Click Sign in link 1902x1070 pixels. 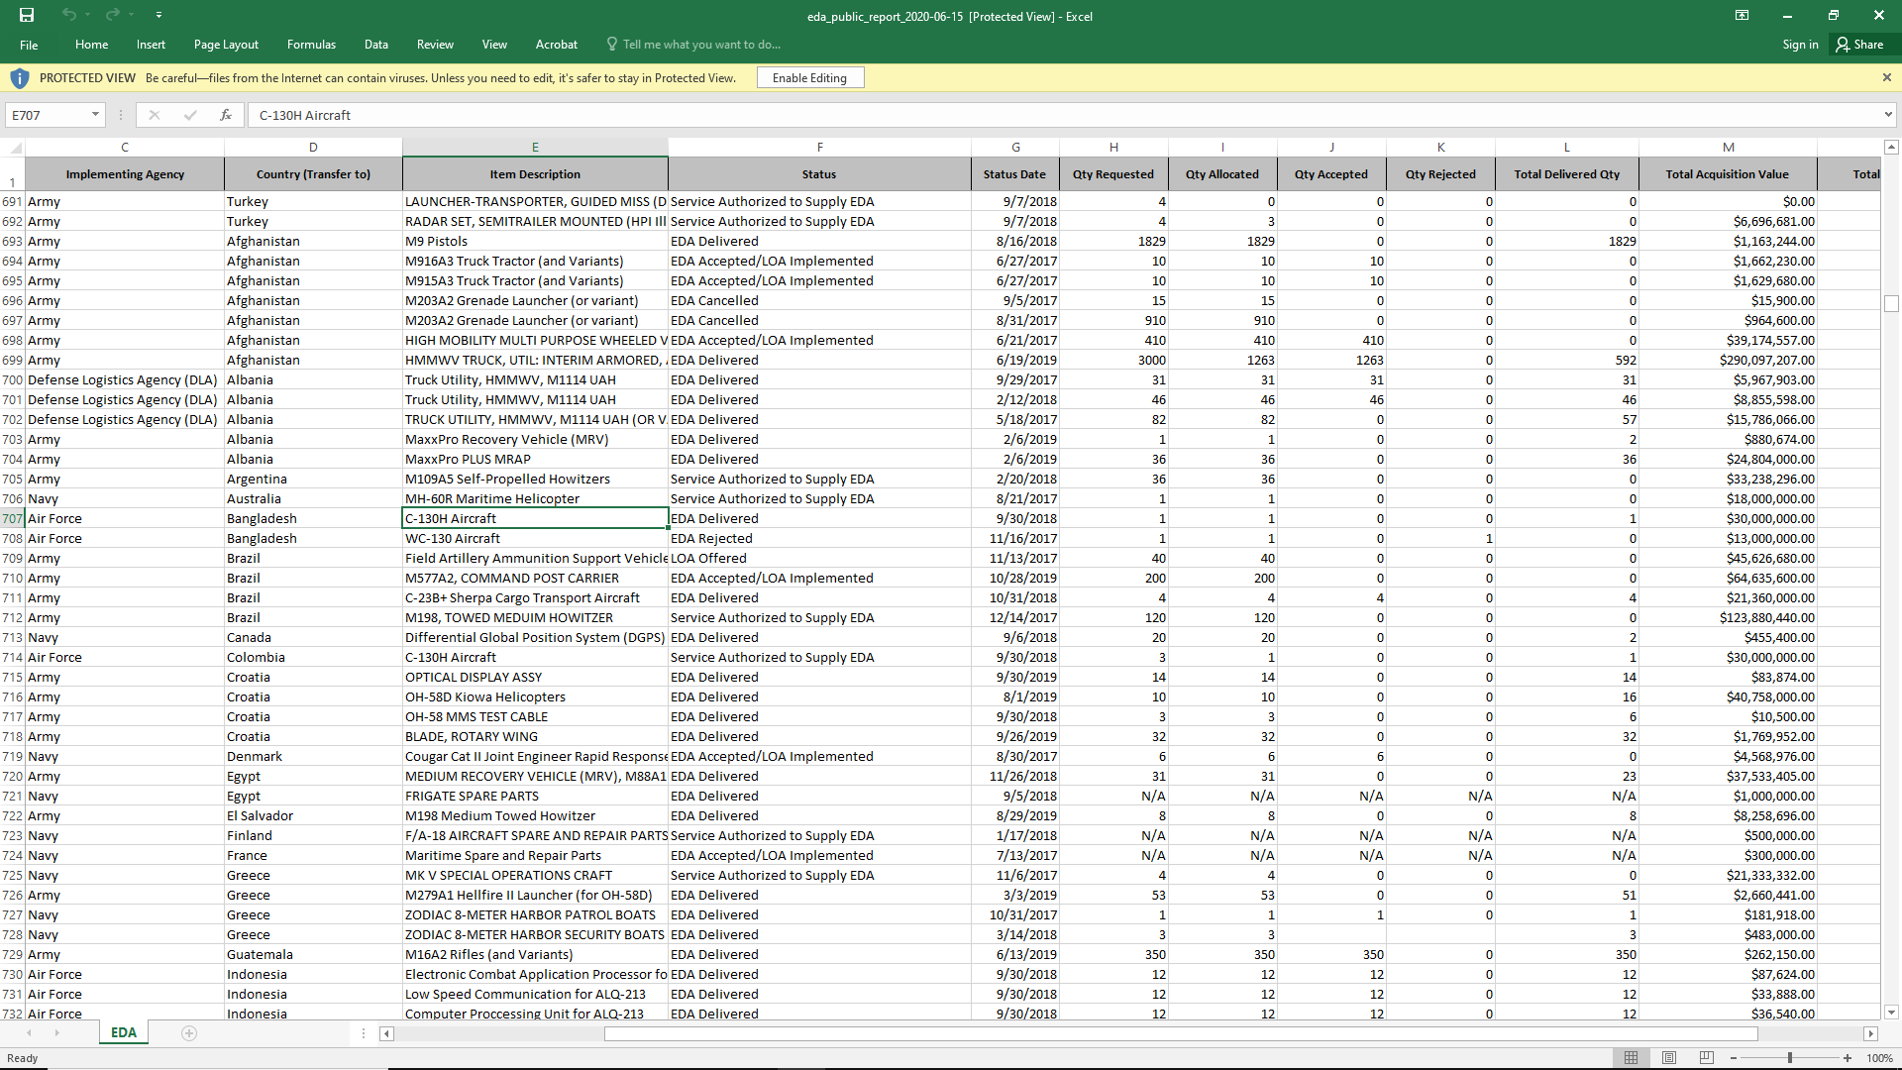(1800, 45)
